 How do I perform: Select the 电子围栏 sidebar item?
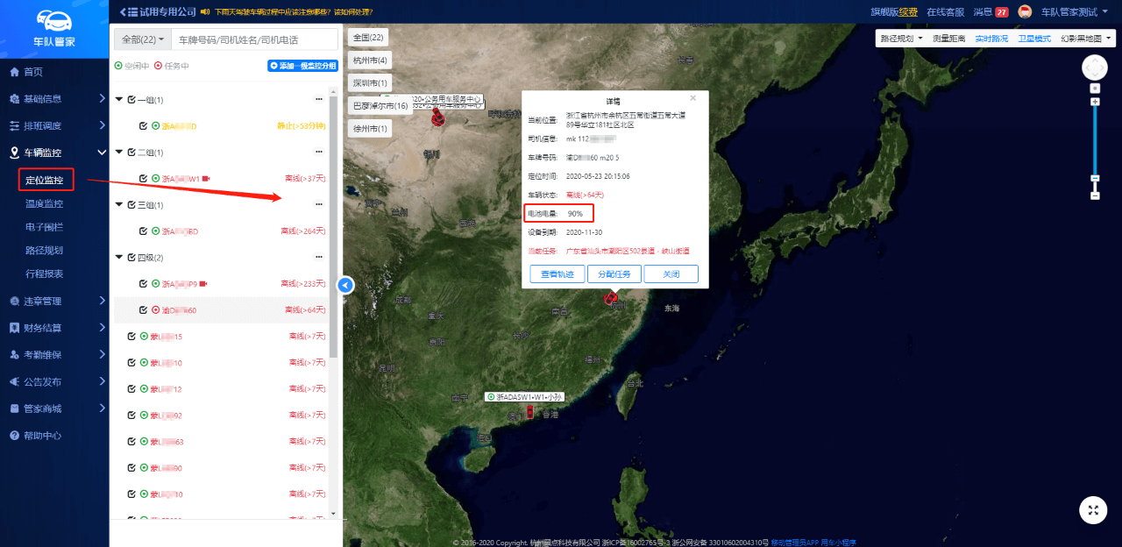[44, 227]
